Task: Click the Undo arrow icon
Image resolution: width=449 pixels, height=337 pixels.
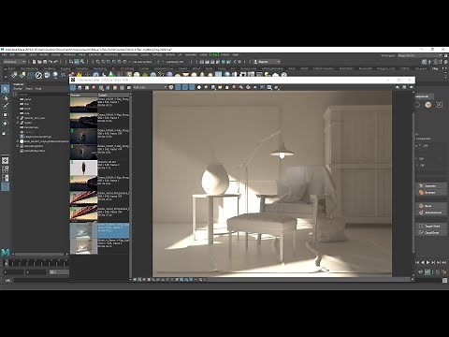Action: (51, 62)
